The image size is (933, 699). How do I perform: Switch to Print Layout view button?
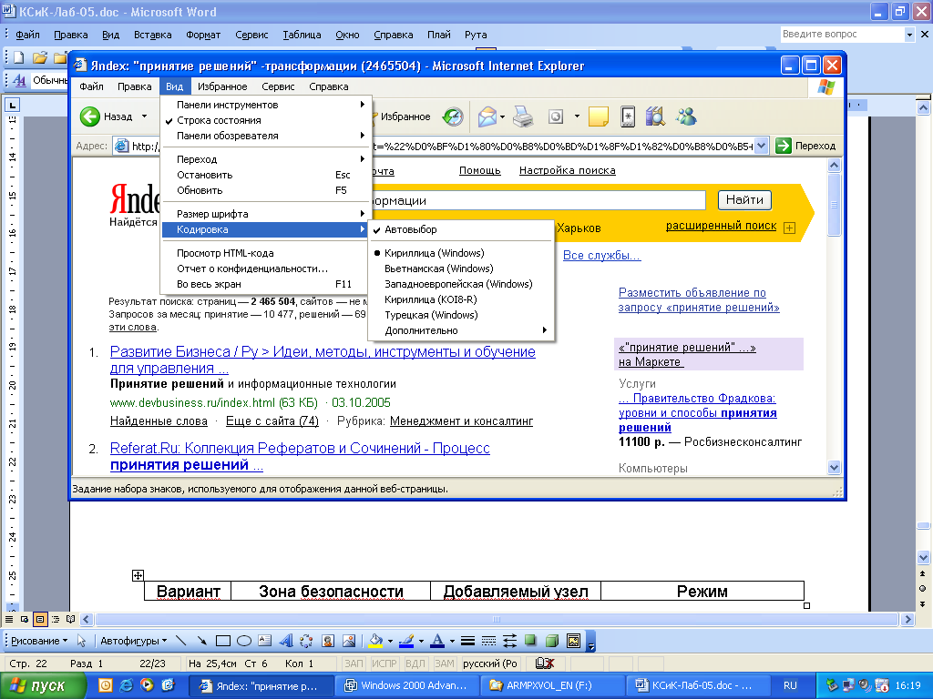(40, 619)
